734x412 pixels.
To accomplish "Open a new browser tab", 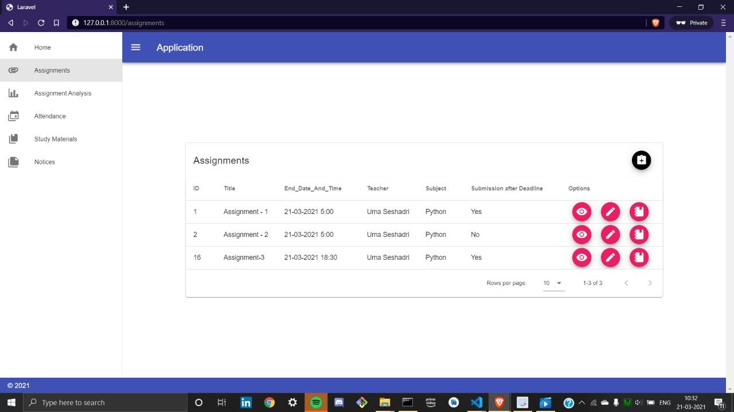I will [126, 7].
